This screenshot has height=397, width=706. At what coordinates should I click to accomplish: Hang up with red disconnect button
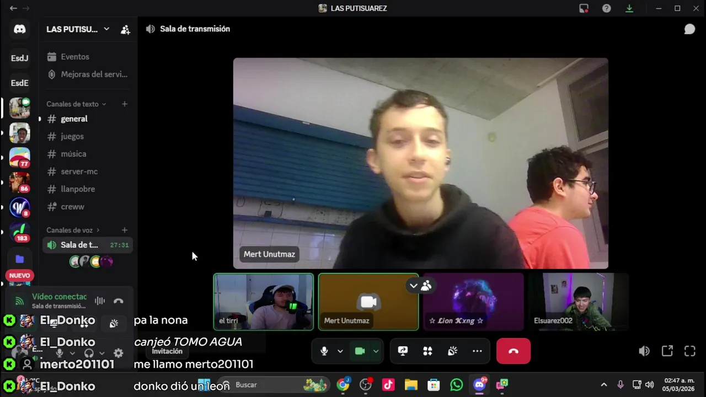click(514, 351)
